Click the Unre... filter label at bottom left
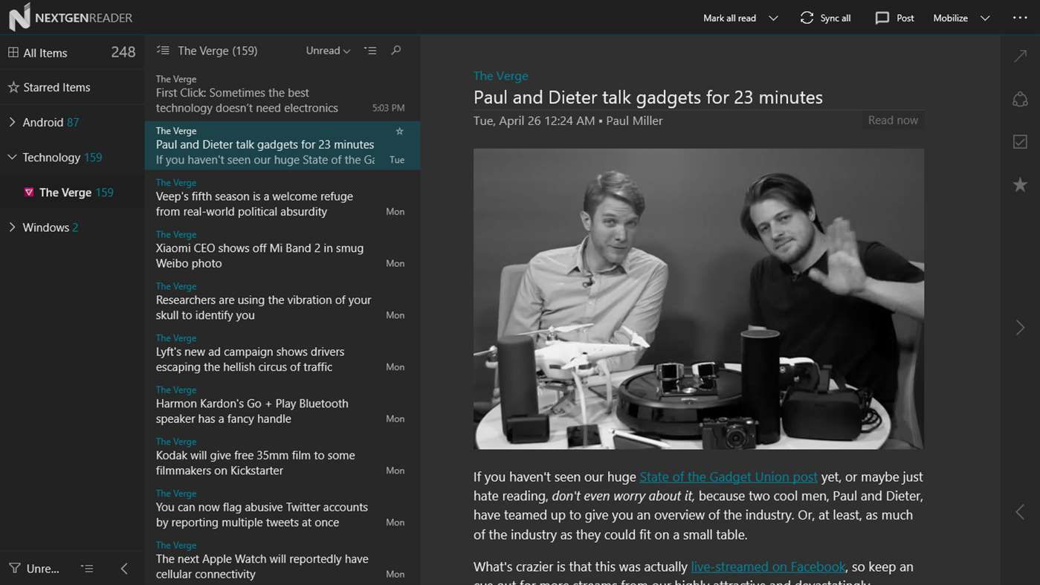The height and width of the screenshot is (585, 1040). (43, 569)
